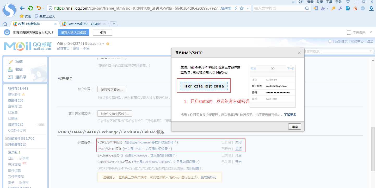
Task: Reload the page with green refresh icon
Action: tap(30, 8)
